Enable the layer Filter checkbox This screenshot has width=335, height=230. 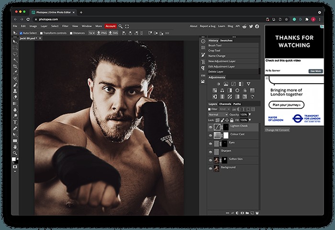pyautogui.click(x=210, y=109)
